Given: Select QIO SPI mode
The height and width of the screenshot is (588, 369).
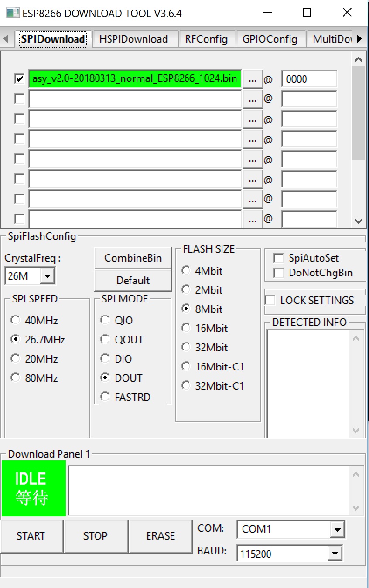Looking at the screenshot, I should [105, 320].
